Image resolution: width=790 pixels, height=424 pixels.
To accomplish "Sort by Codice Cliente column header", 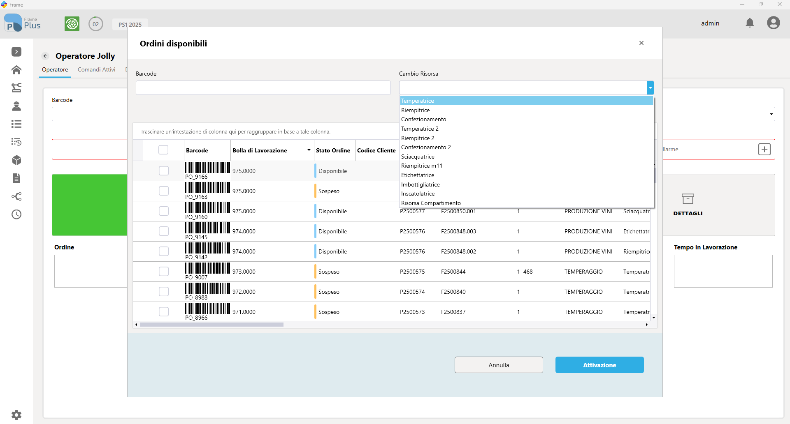I will pyautogui.click(x=376, y=150).
